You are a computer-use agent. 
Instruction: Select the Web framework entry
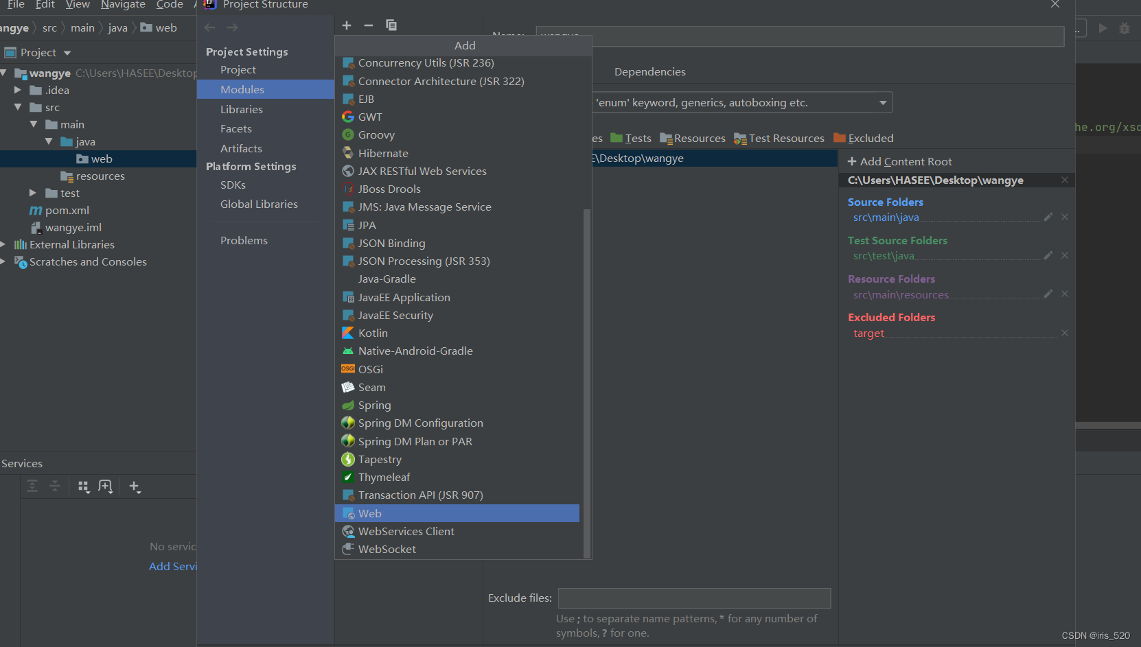coord(457,513)
